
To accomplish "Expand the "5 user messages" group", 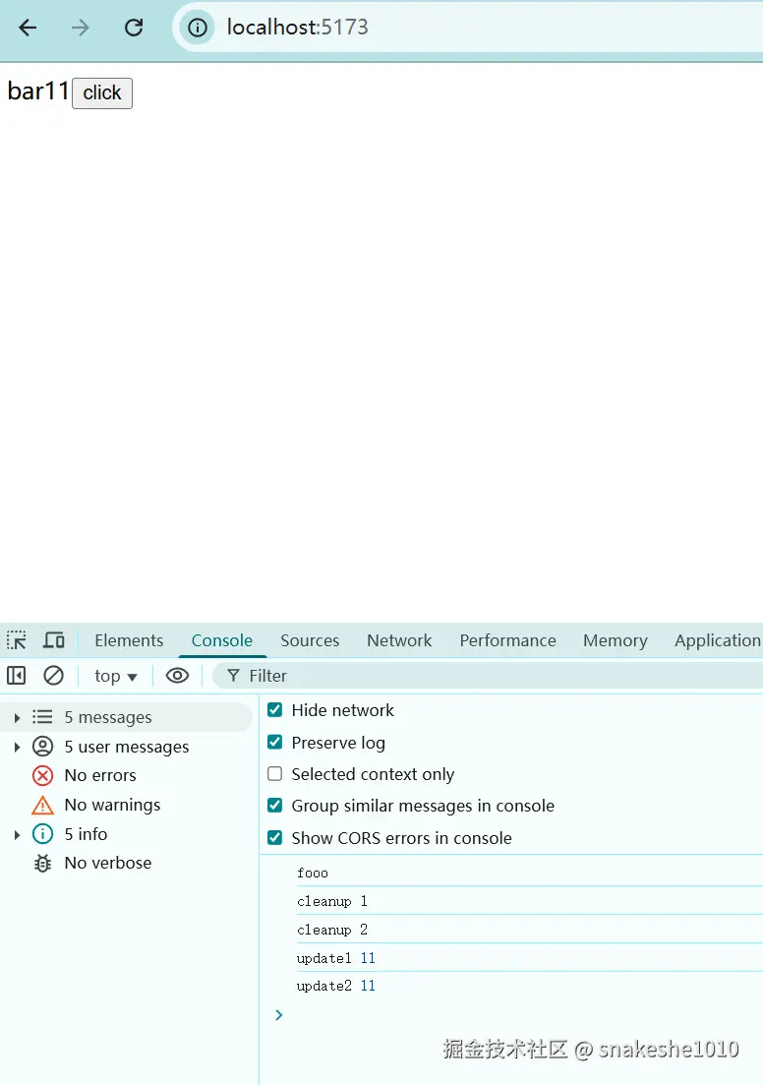I will (x=18, y=747).
